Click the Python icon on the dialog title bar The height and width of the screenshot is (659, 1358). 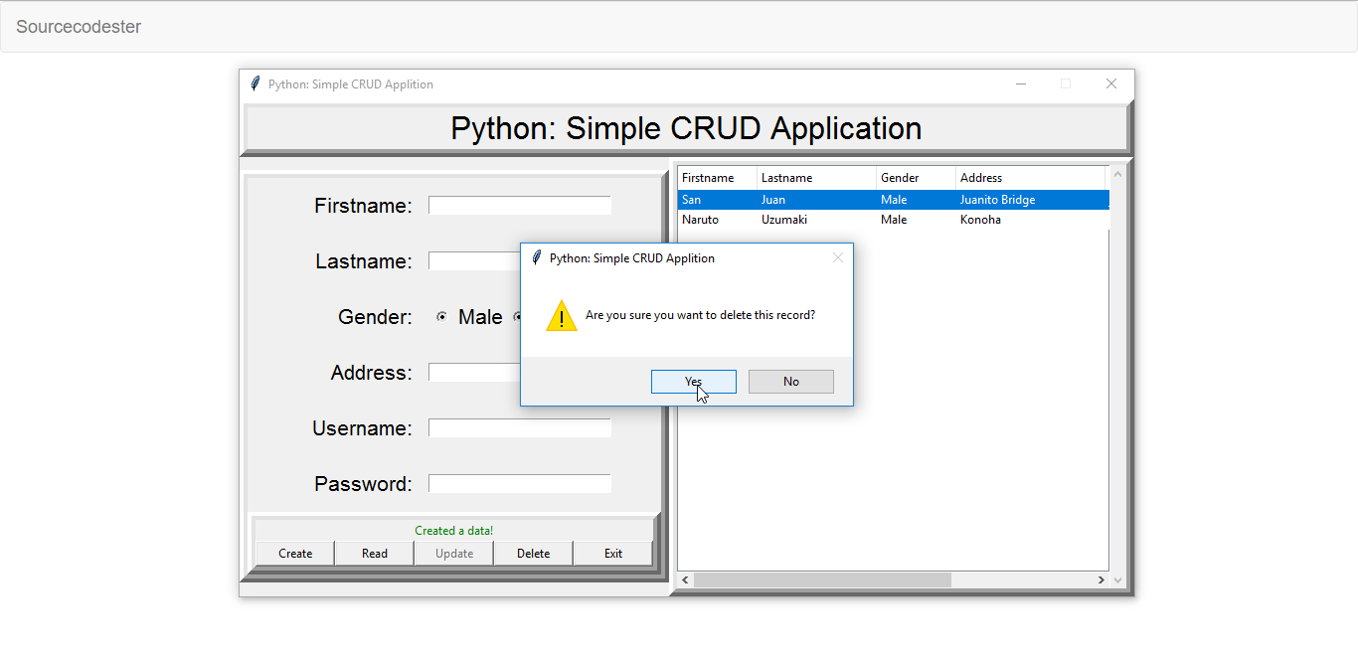(x=537, y=257)
